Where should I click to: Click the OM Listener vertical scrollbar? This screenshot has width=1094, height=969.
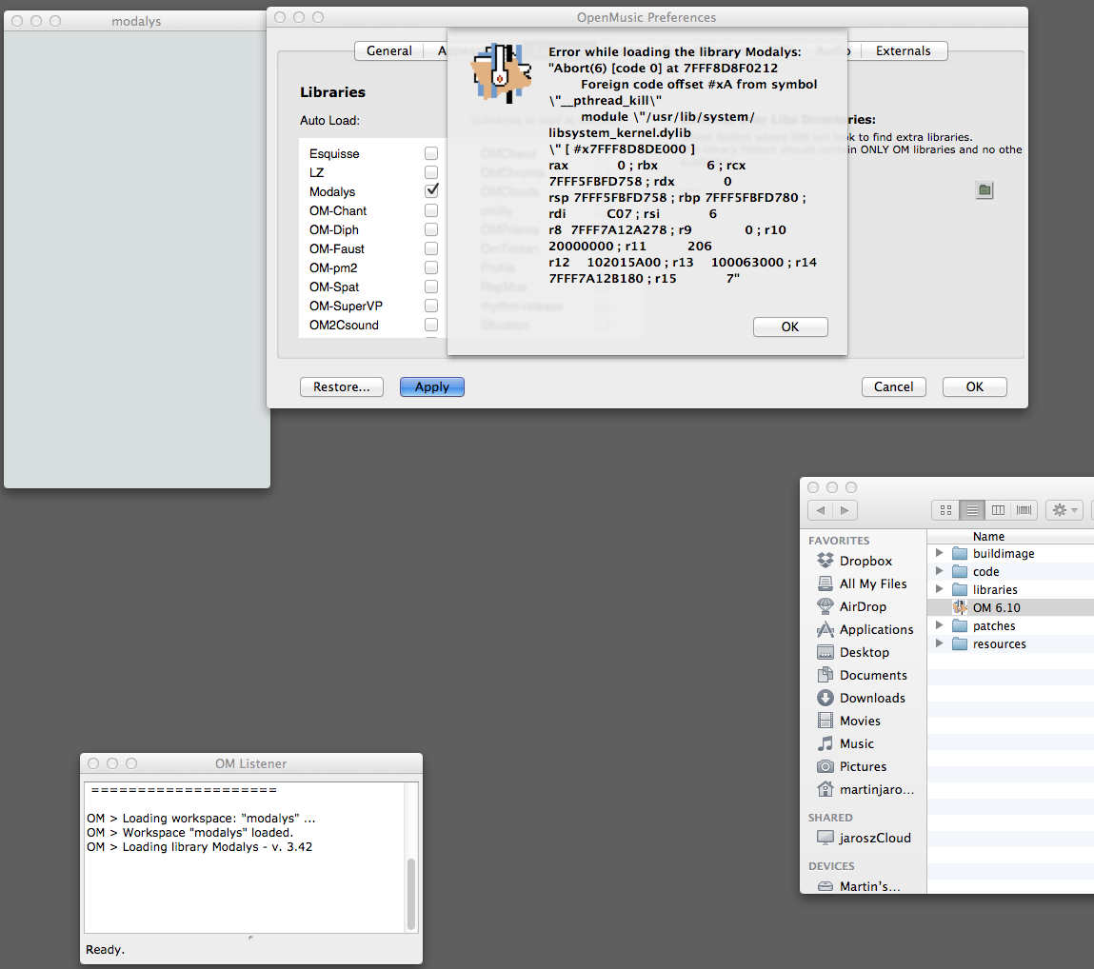point(411,894)
